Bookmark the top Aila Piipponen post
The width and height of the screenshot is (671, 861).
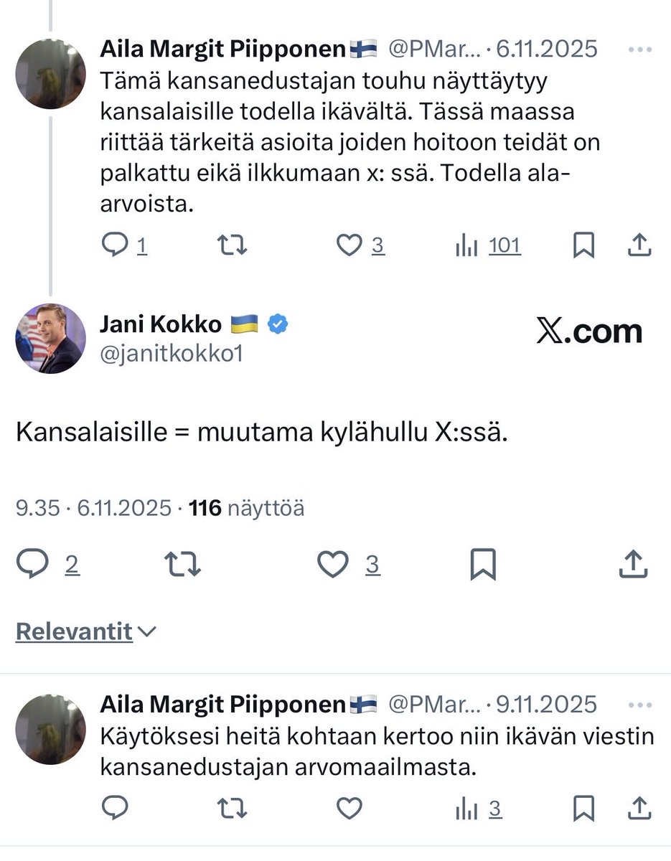coord(583,246)
